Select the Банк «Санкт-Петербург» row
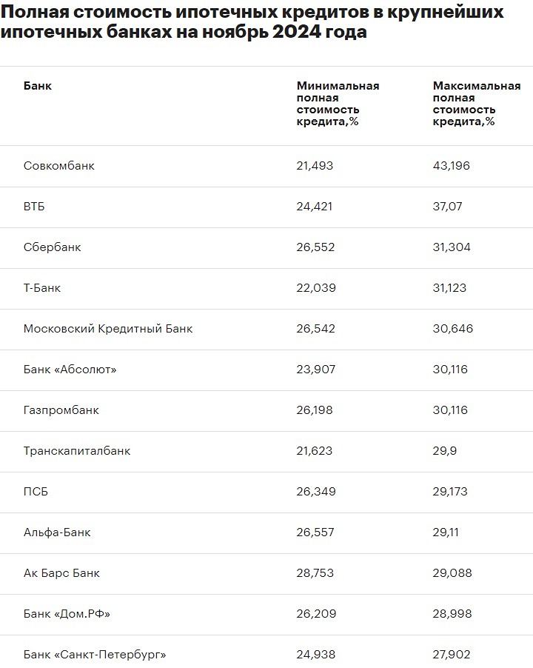The height and width of the screenshot is (668, 533). point(95,655)
